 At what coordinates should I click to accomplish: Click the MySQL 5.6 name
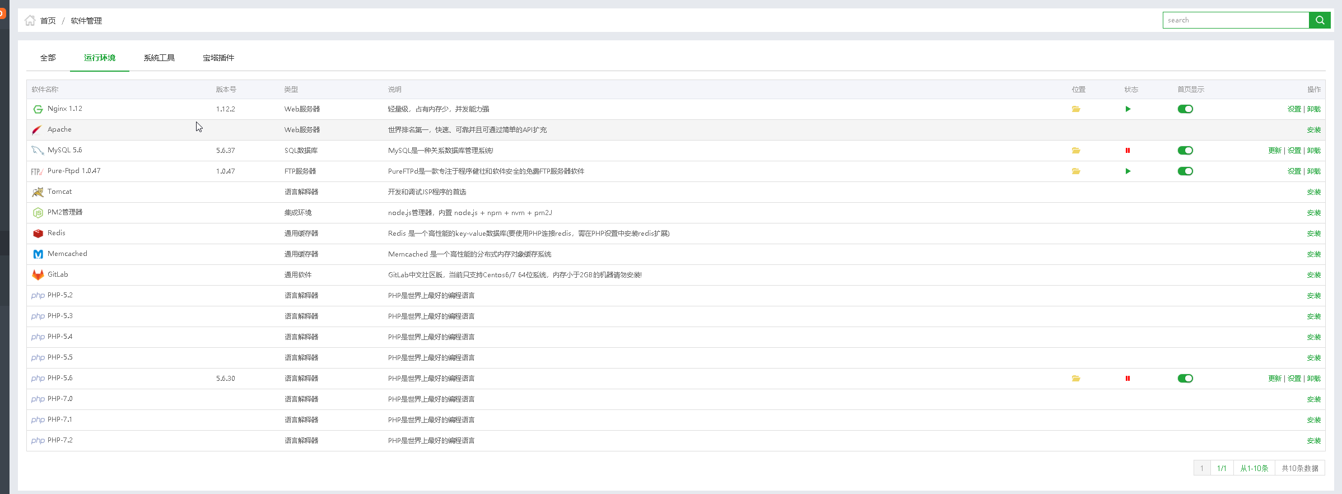65,150
